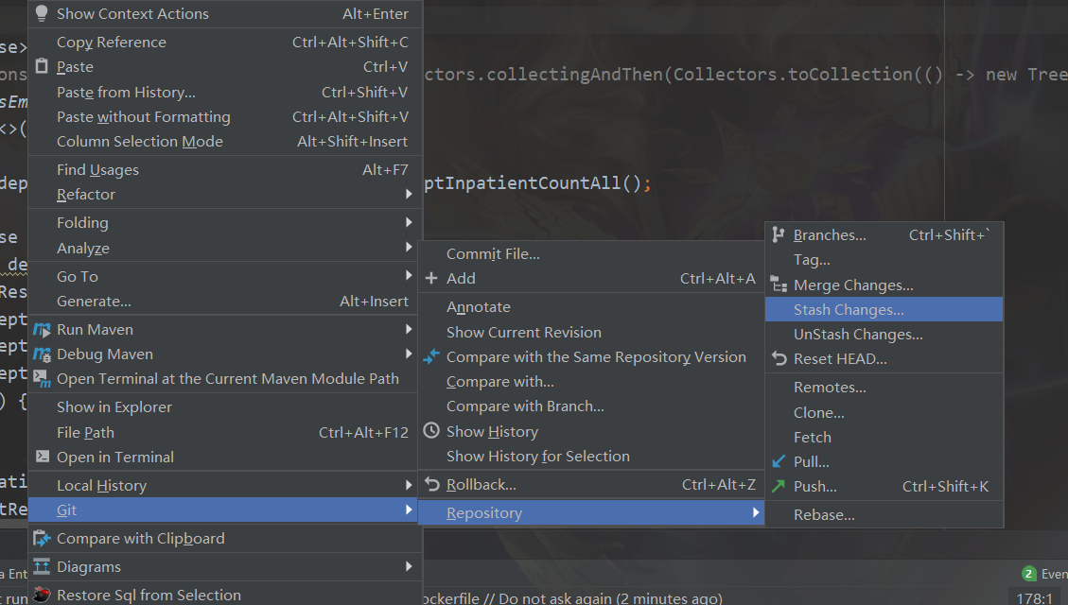Expand the Refactor submenu arrow
The image size is (1068, 605).
409,195
